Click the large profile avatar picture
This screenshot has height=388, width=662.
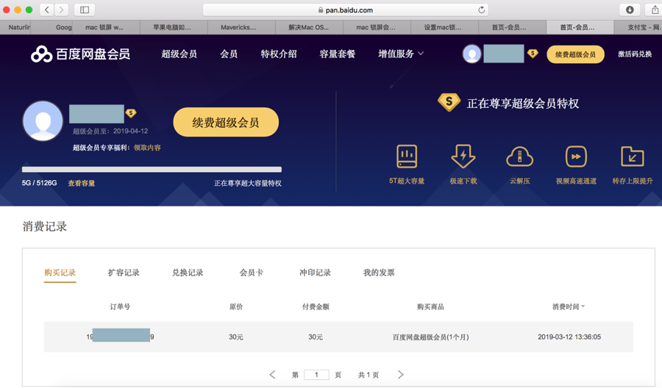(x=43, y=121)
